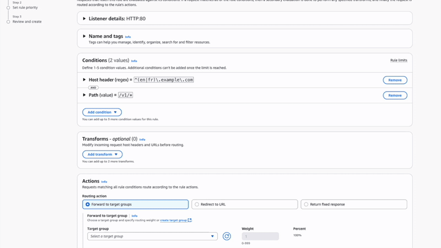Open the Select a target group dropdown

(152, 236)
